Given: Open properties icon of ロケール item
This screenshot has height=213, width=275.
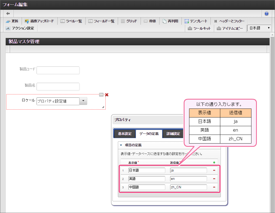Looking at the screenshot, I should pyautogui.click(x=101, y=95).
